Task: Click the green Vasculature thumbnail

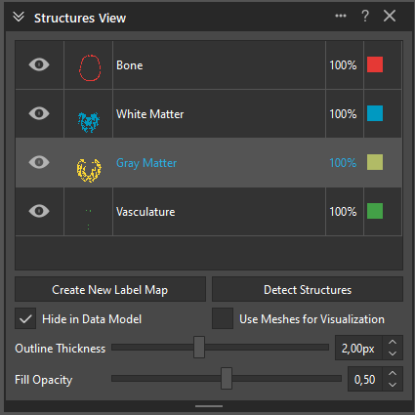Action: tap(88, 219)
